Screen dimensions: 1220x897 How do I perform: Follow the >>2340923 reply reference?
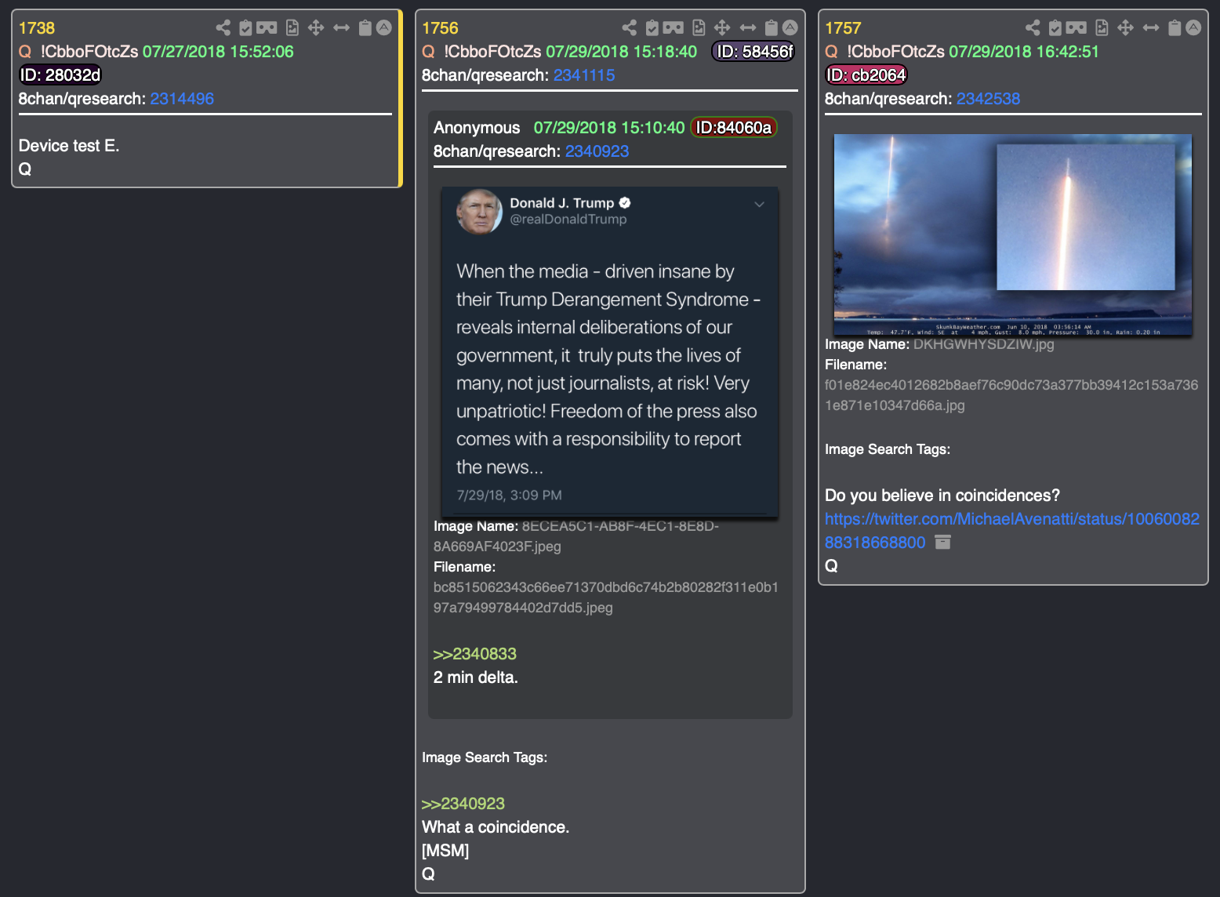pyautogui.click(x=463, y=804)
